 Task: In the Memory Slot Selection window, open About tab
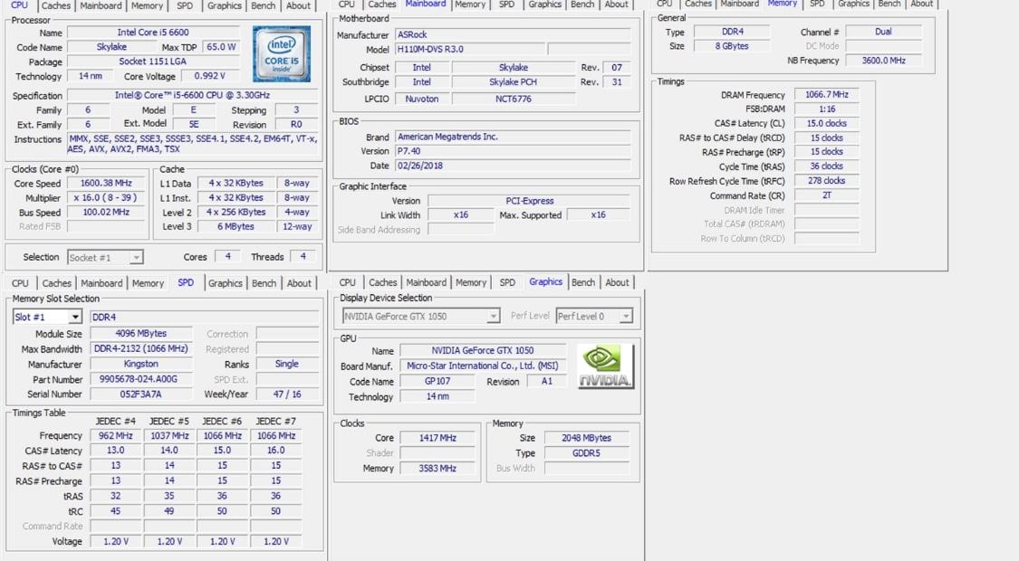(299, 283)
